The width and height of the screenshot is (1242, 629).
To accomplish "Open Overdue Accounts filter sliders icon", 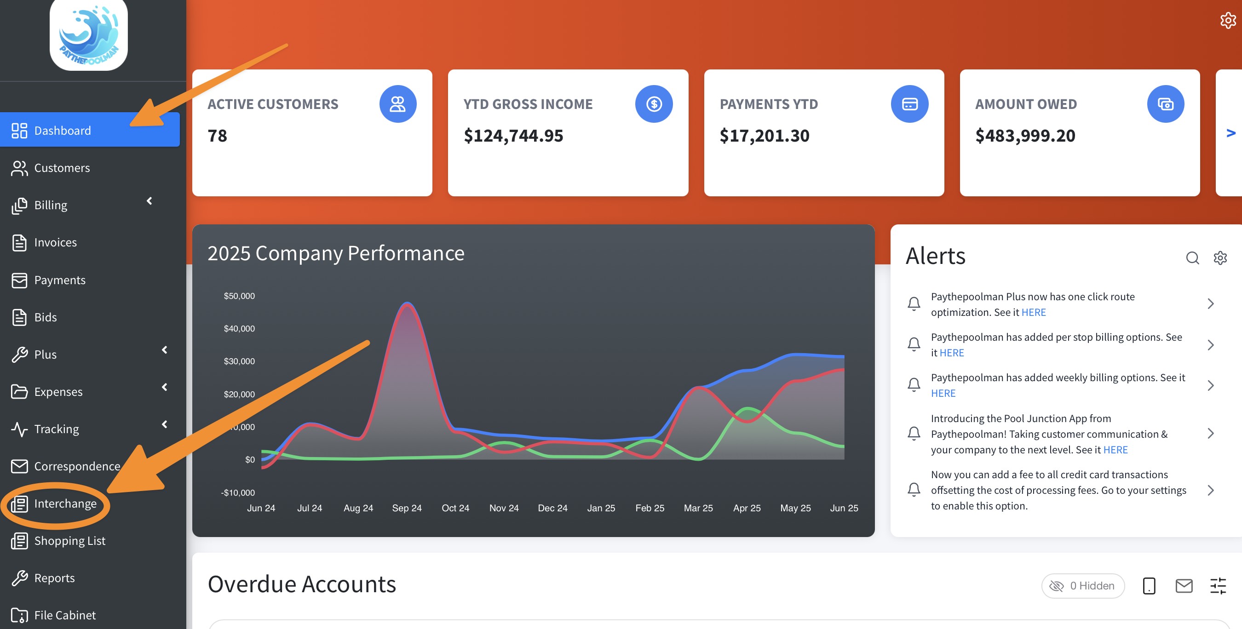I will point(1218,586).
